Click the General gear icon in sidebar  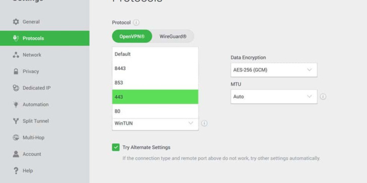16,22
